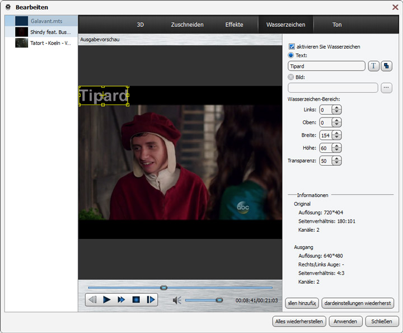The image size is (403, 333).
Task: Increase the Transparenz value
Action: click(x=336, y=159)
